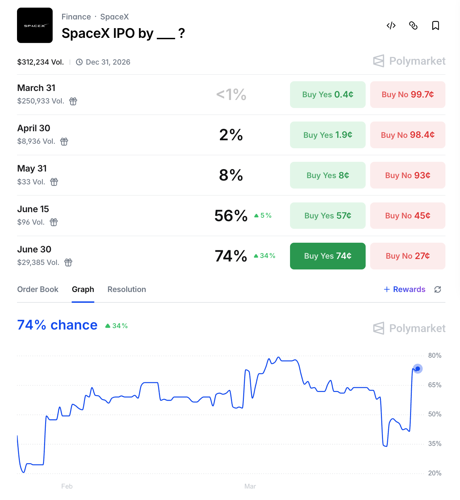Open the SpaceX logo thumbnail
The image size is (460, 500).
(x=35, y=25)
